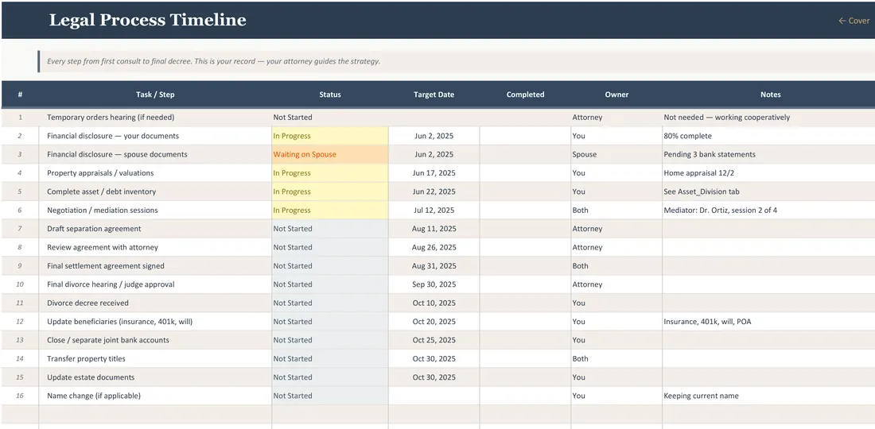Click Owner 'Both' for Negotiation sessions
The image size is (875, 429).
581,210
